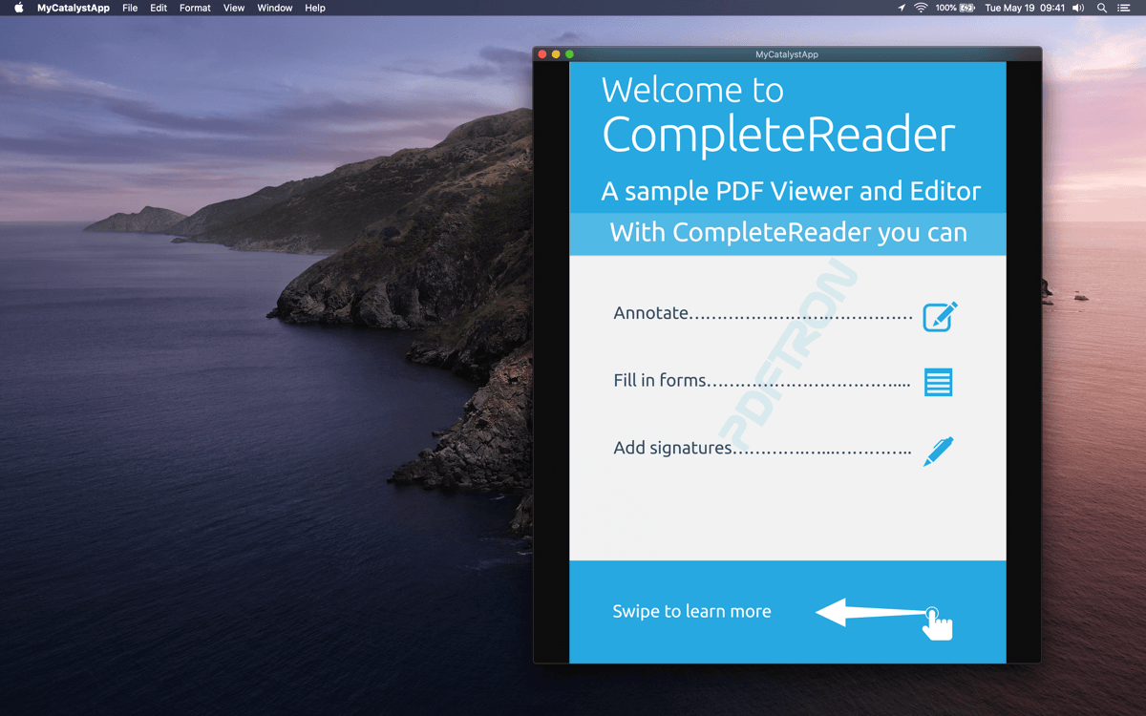Click the Fill in forms icon
The height and width of the screenshot is (716, 1146).
point(937,382)
